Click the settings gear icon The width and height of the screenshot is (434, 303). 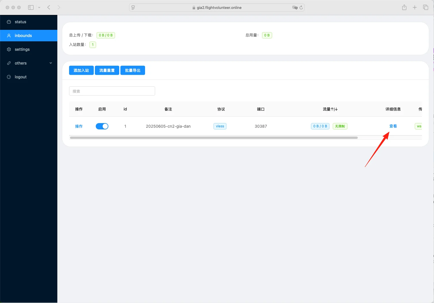[9, 49]
